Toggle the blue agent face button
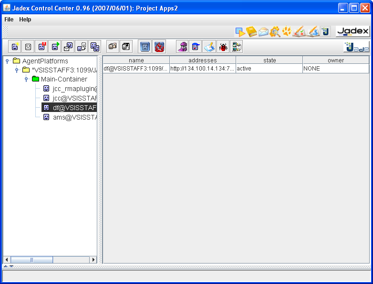The width and height of the screenshot is (373, 284). [145, 47]
